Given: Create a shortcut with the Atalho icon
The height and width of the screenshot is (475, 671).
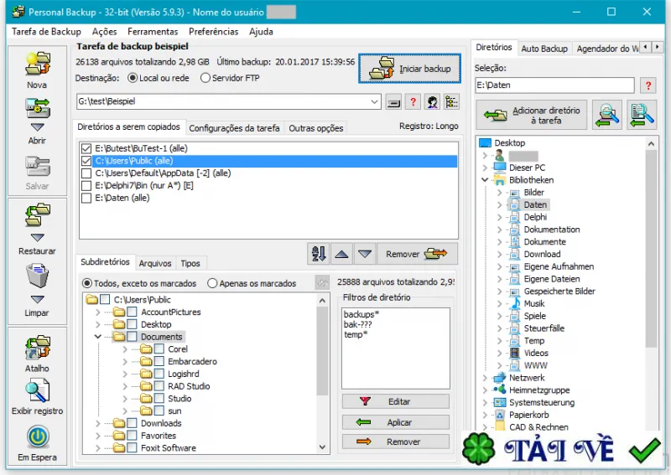Looking at the screenshot, I should click(37, 348).
